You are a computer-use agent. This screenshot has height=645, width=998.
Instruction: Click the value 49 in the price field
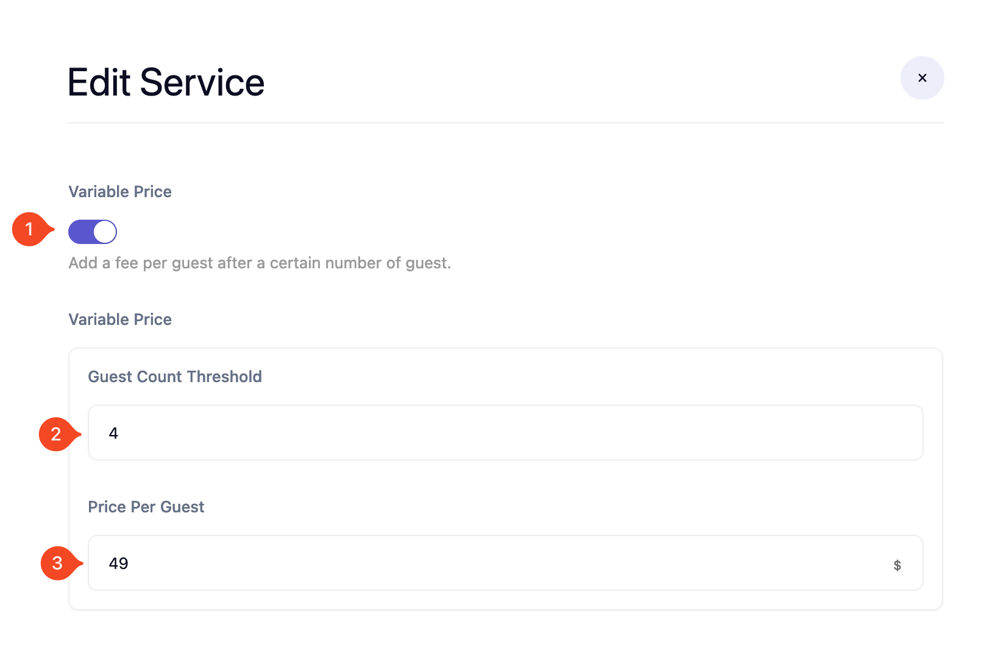click(118, 563)
